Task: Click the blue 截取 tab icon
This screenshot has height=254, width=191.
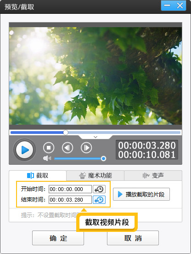Action: coord(30,175)
